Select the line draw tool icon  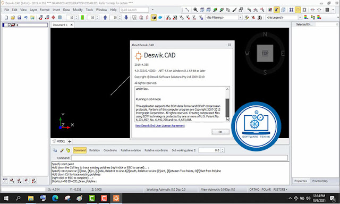(x=187, y=10)
